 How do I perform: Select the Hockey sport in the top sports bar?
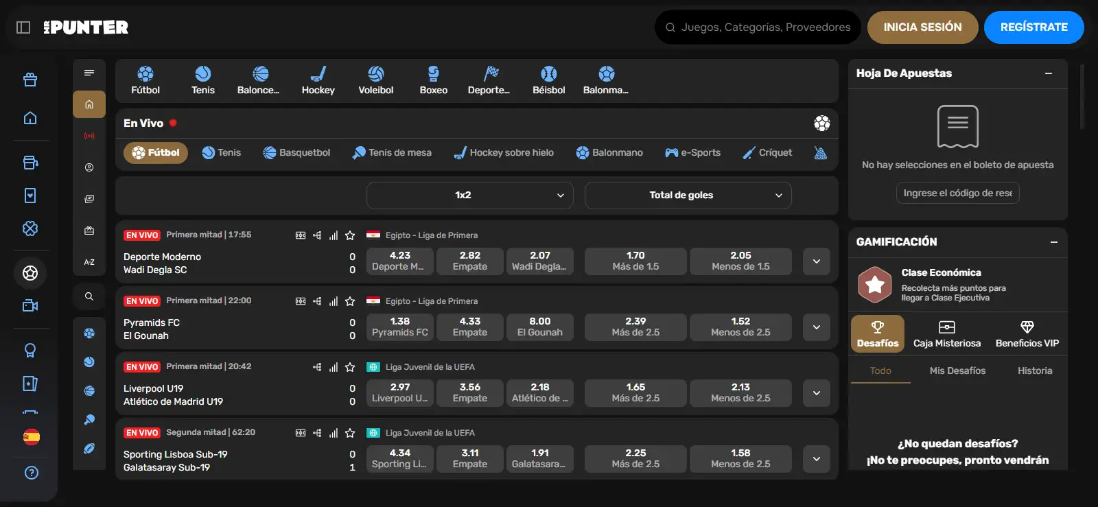pos(318,80)
